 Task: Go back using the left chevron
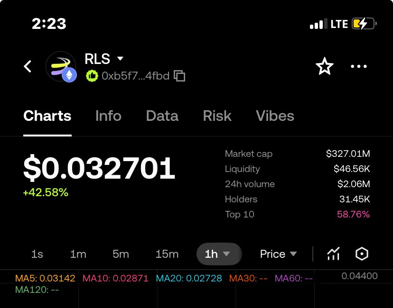[28, 66]
